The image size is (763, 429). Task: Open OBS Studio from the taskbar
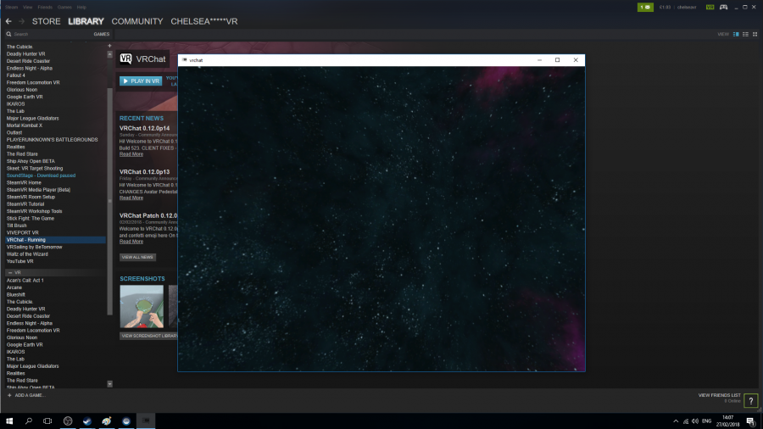(68, 421)
